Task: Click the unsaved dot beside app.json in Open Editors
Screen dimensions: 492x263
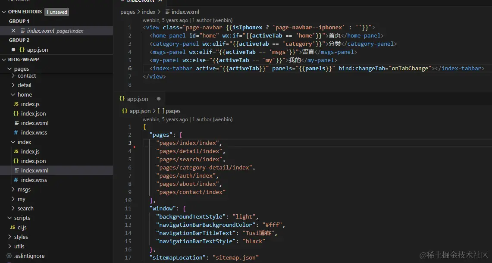Action: [13, 50]
